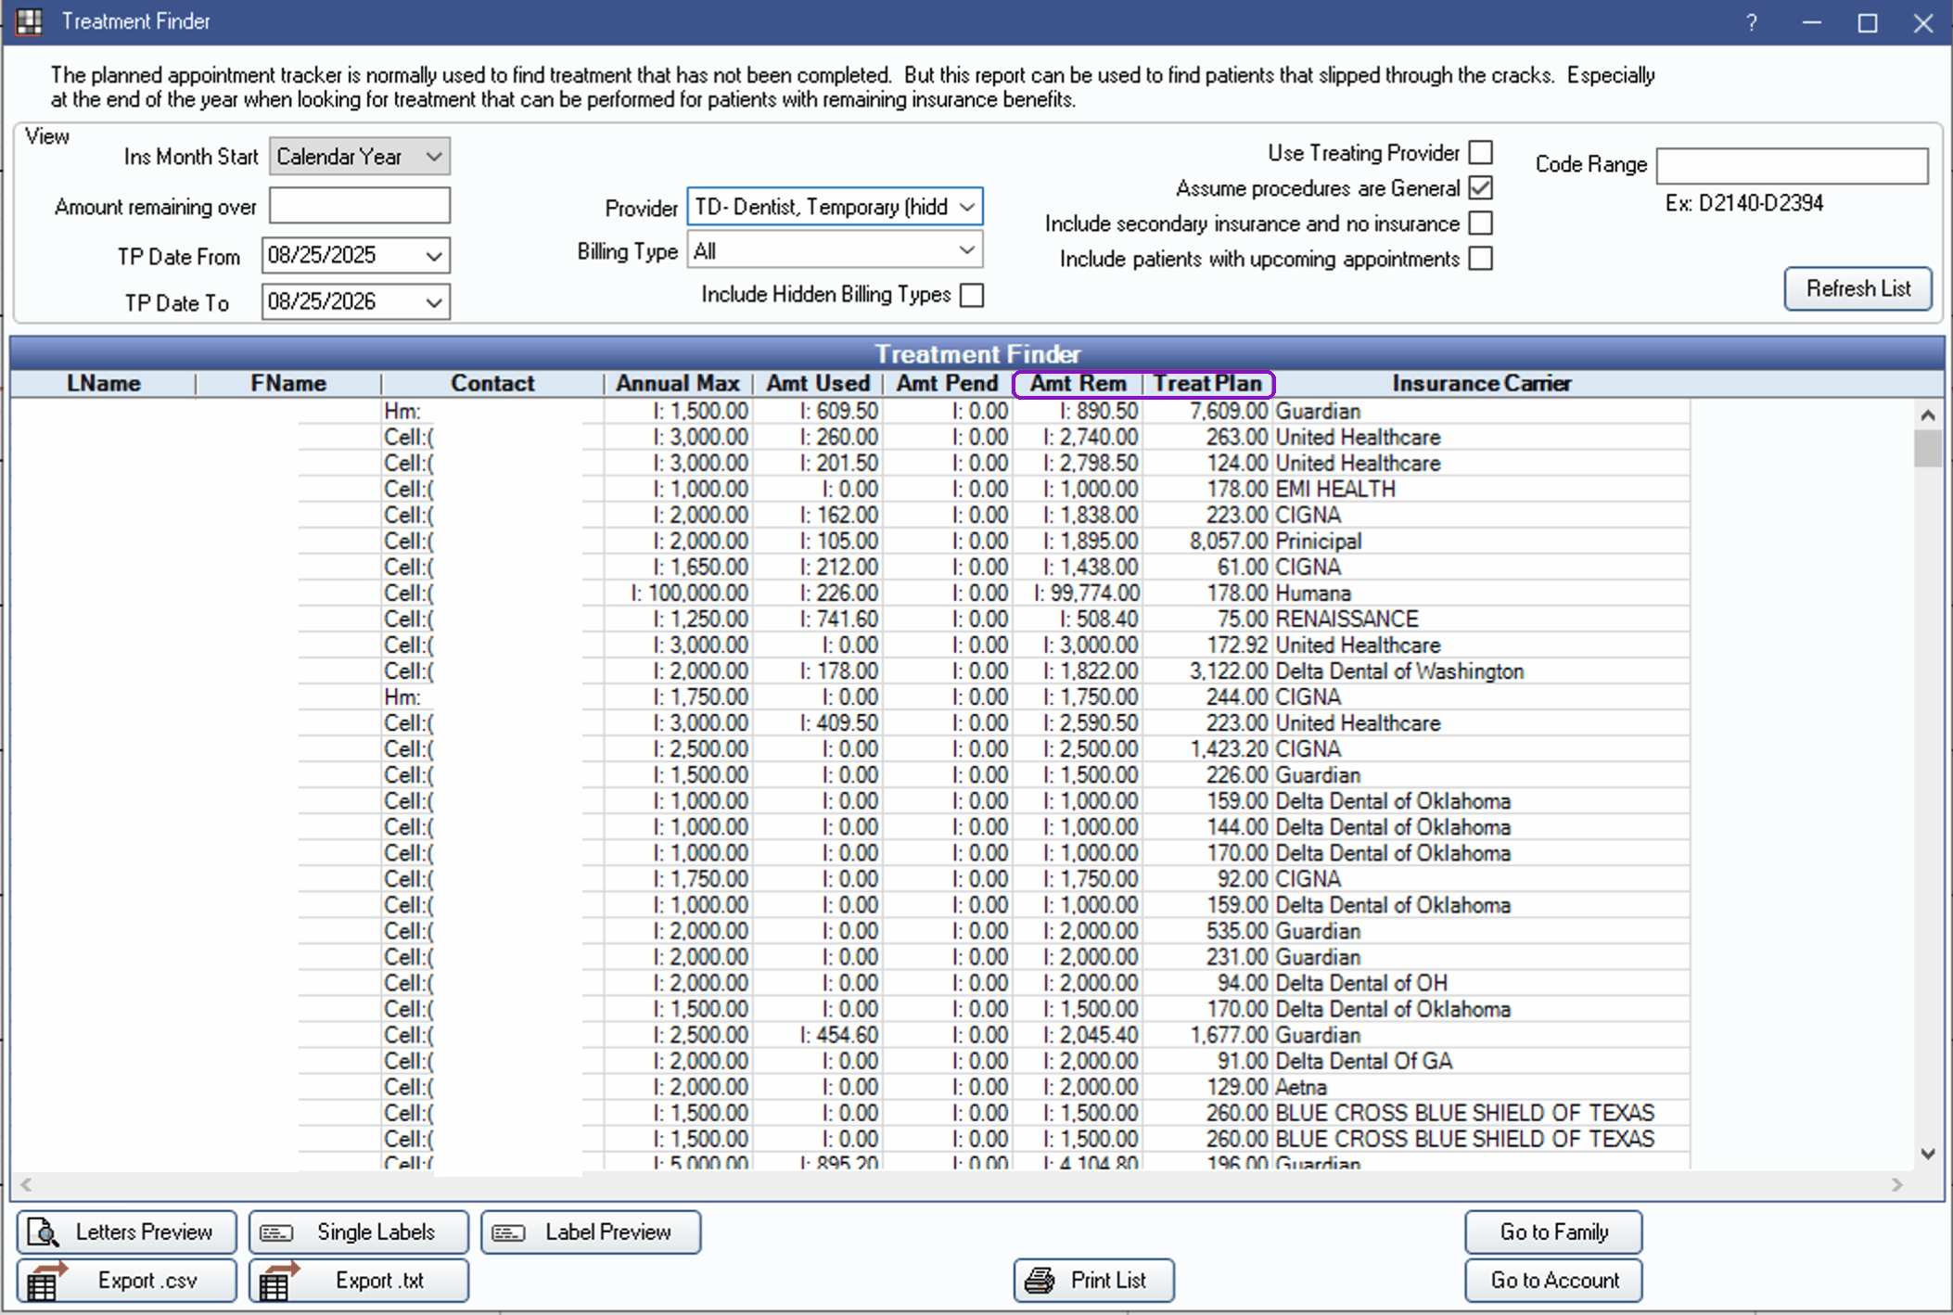Select the Aetna row

tap(850, 1086)
